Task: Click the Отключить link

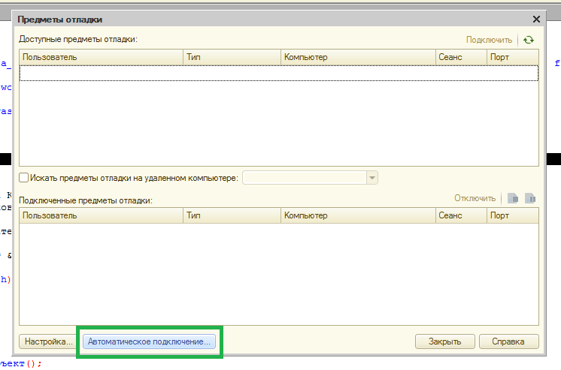Action: coord(475,198)
